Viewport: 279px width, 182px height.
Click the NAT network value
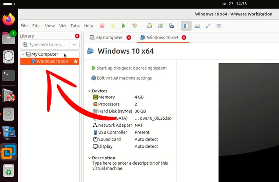tap(138, 125)
